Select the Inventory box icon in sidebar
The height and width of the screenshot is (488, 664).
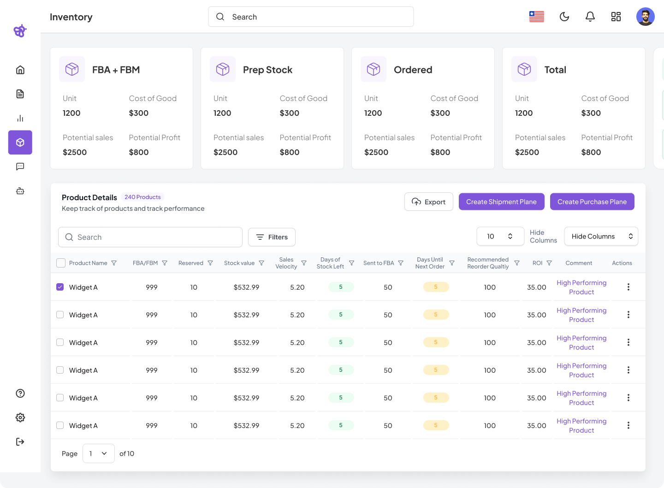(x=20, y=143)
